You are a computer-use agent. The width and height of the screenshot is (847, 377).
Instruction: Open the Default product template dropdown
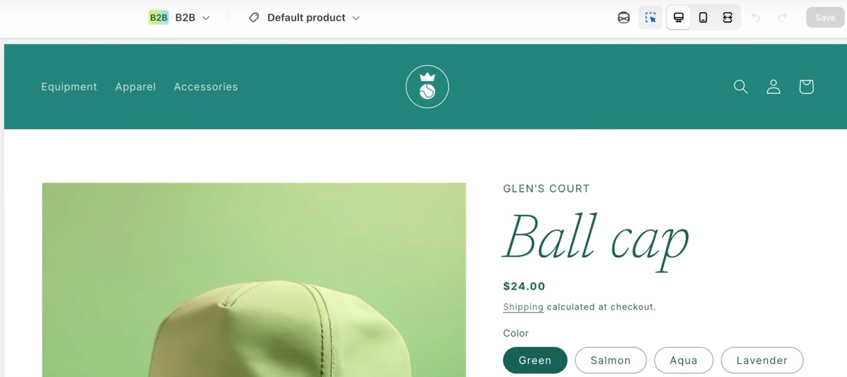tap(305, 18)
